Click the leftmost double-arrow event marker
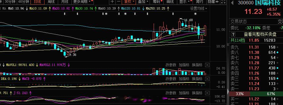The image size is (283, 105). click(x=65, y=14)
